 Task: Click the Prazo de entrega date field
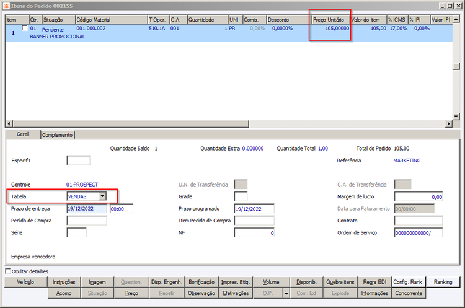click(87, 209)
